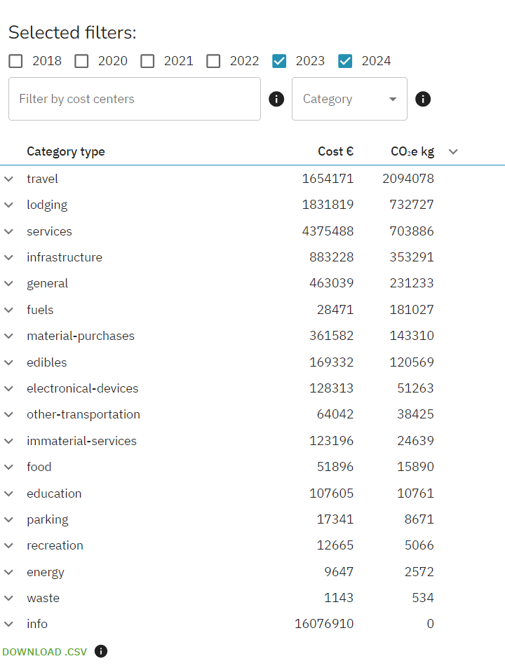Expand the waste category row
Viewport: 505px width, 668px height.
(x=9, y=598)
